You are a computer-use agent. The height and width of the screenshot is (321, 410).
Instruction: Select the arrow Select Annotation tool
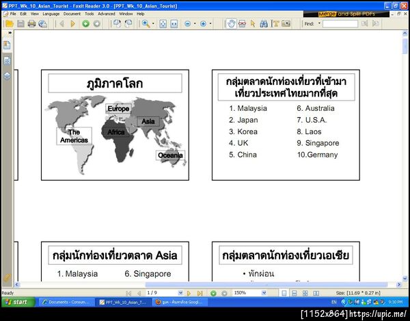click(x=253, y=24)
